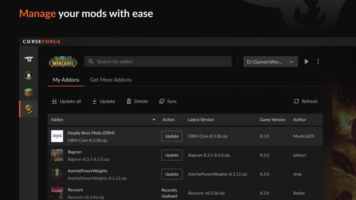This screenshot has width=356, height=200.
Task: Sort by the Latest Version column header
Action: tap(201, 120)
